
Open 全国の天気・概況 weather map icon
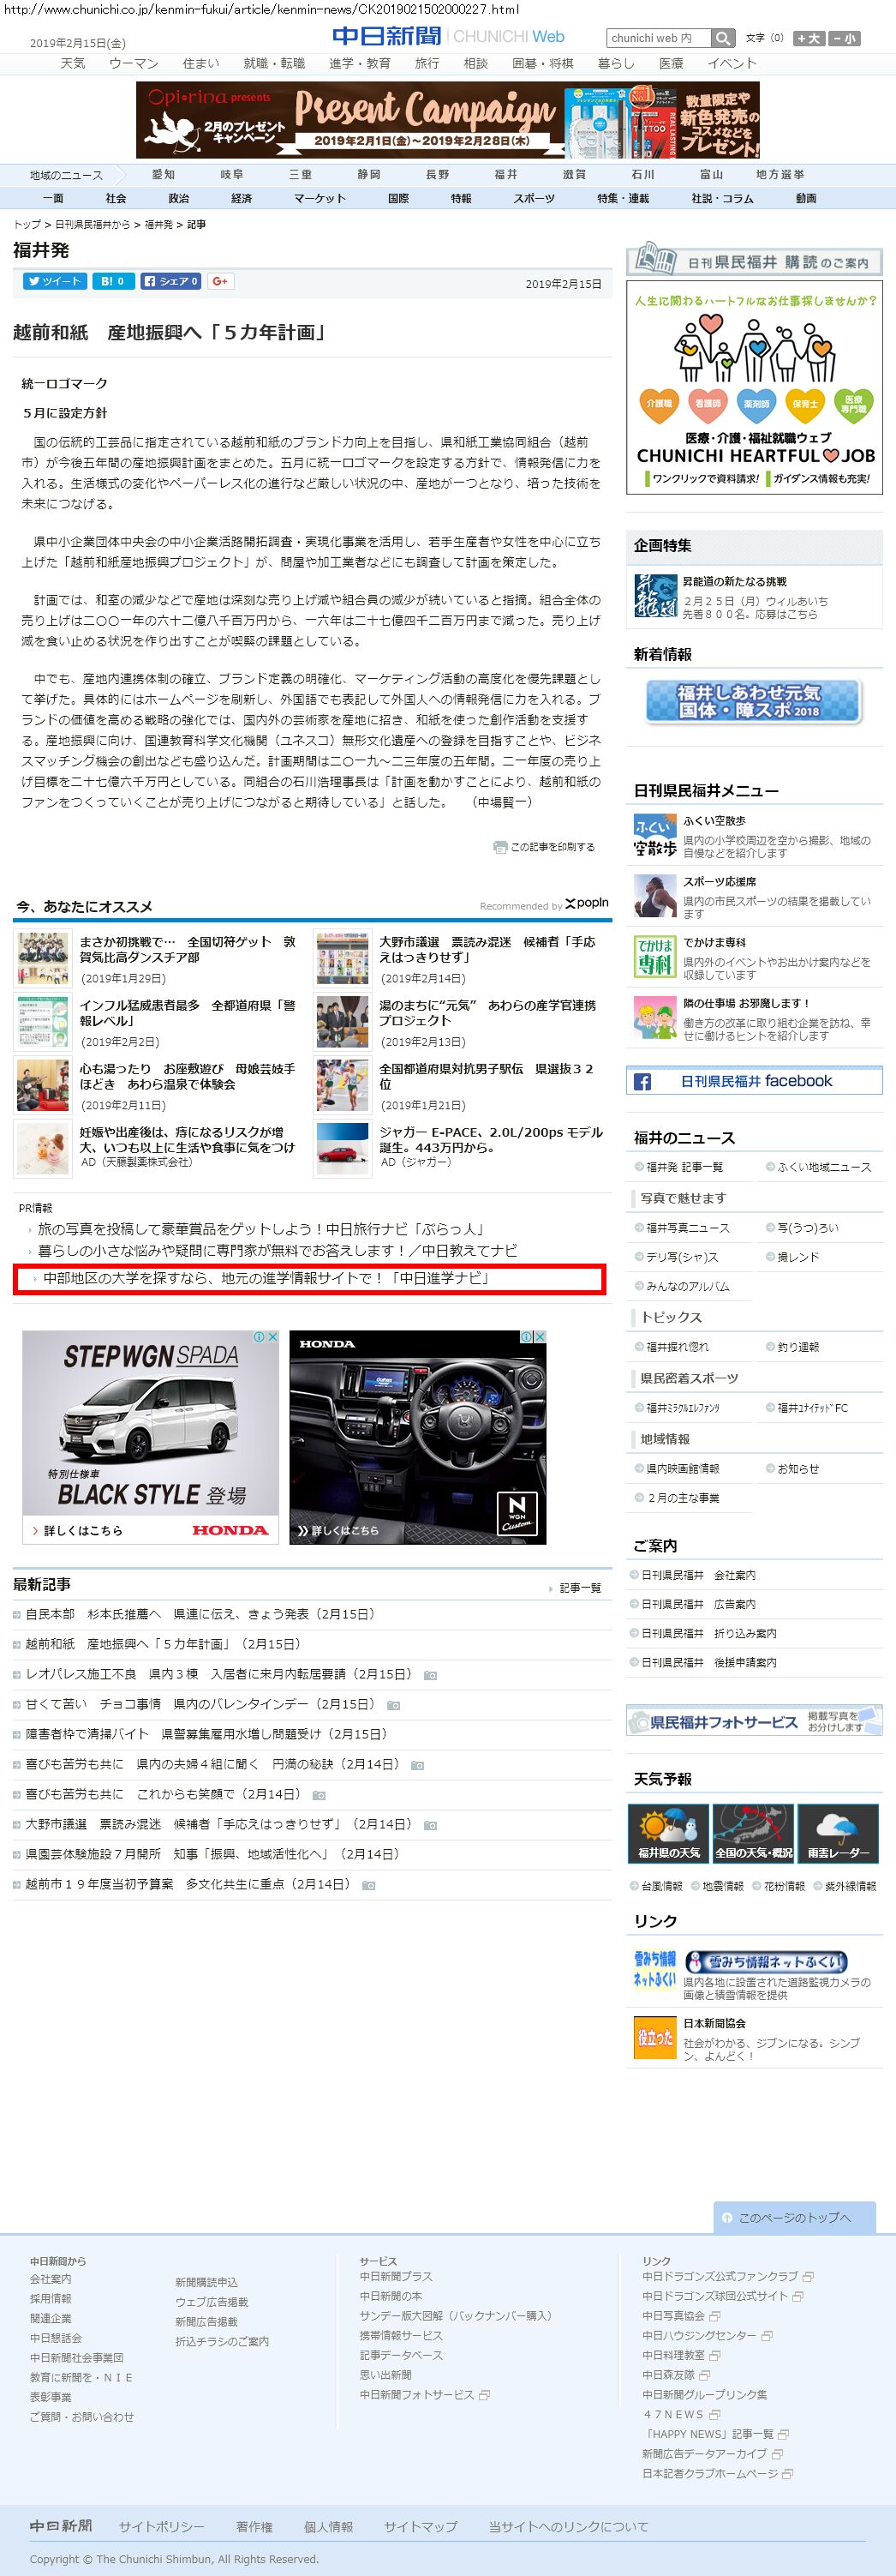coord(753,1833)
